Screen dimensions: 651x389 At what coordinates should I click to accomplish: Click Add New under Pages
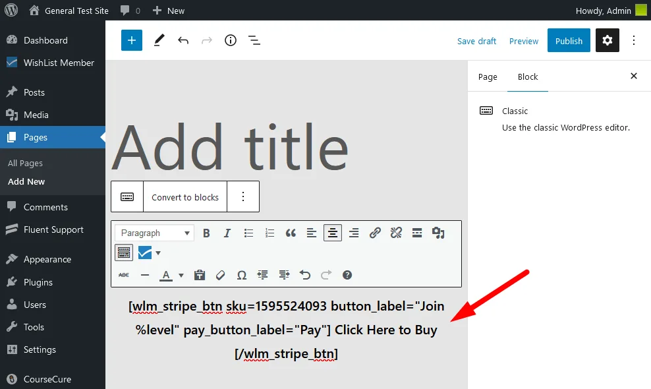click(x=26, y=181)
